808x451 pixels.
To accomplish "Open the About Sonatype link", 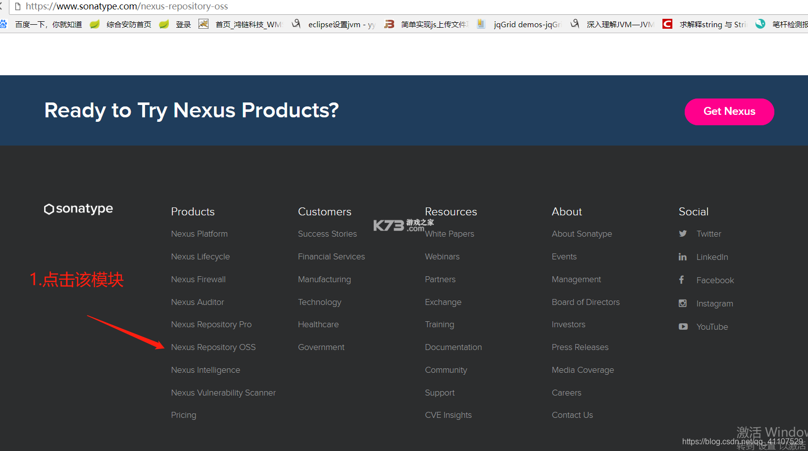I will coord(582,234).
